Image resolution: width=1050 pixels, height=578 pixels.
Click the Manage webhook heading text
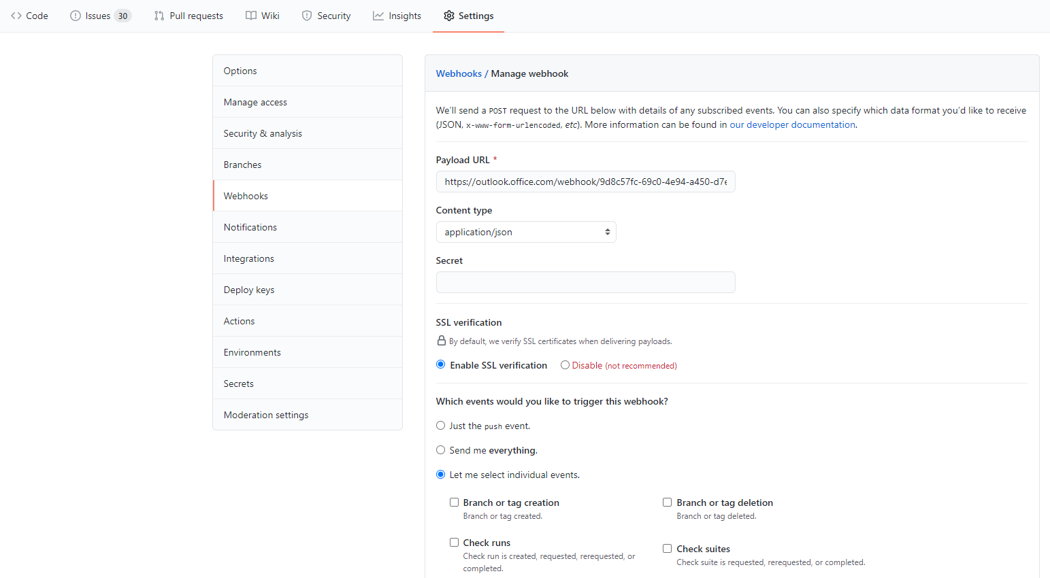[x=529, y=73]
